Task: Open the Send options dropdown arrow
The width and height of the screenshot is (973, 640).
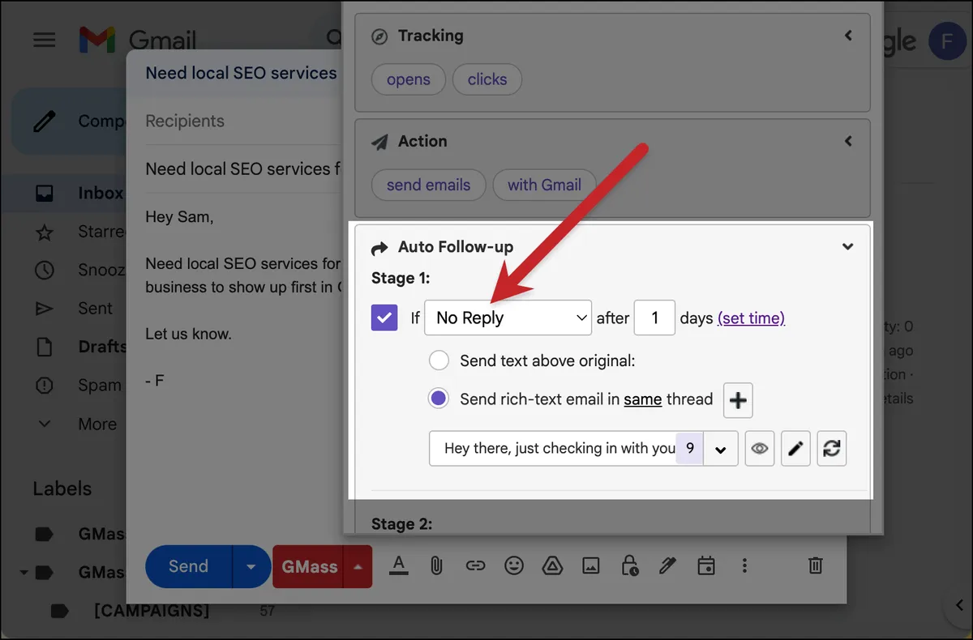Action: point(251,566)
